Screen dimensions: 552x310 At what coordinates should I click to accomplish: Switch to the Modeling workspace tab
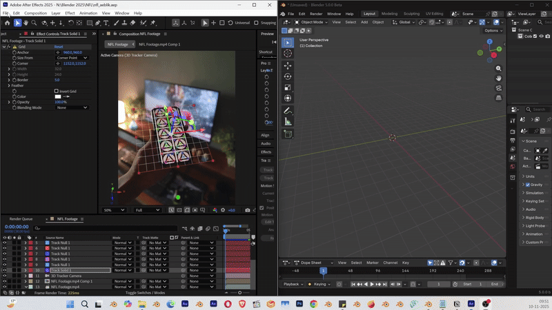[x=389, y=14]
